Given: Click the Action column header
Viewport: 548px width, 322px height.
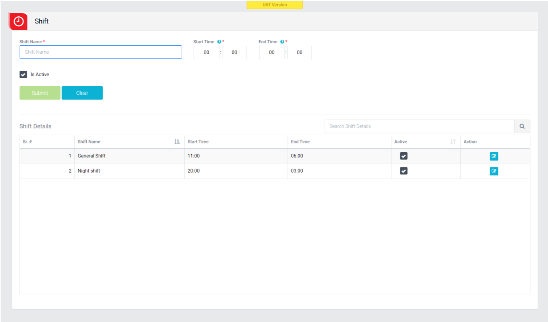Looking at the screenshot, I should pos(495,142).
